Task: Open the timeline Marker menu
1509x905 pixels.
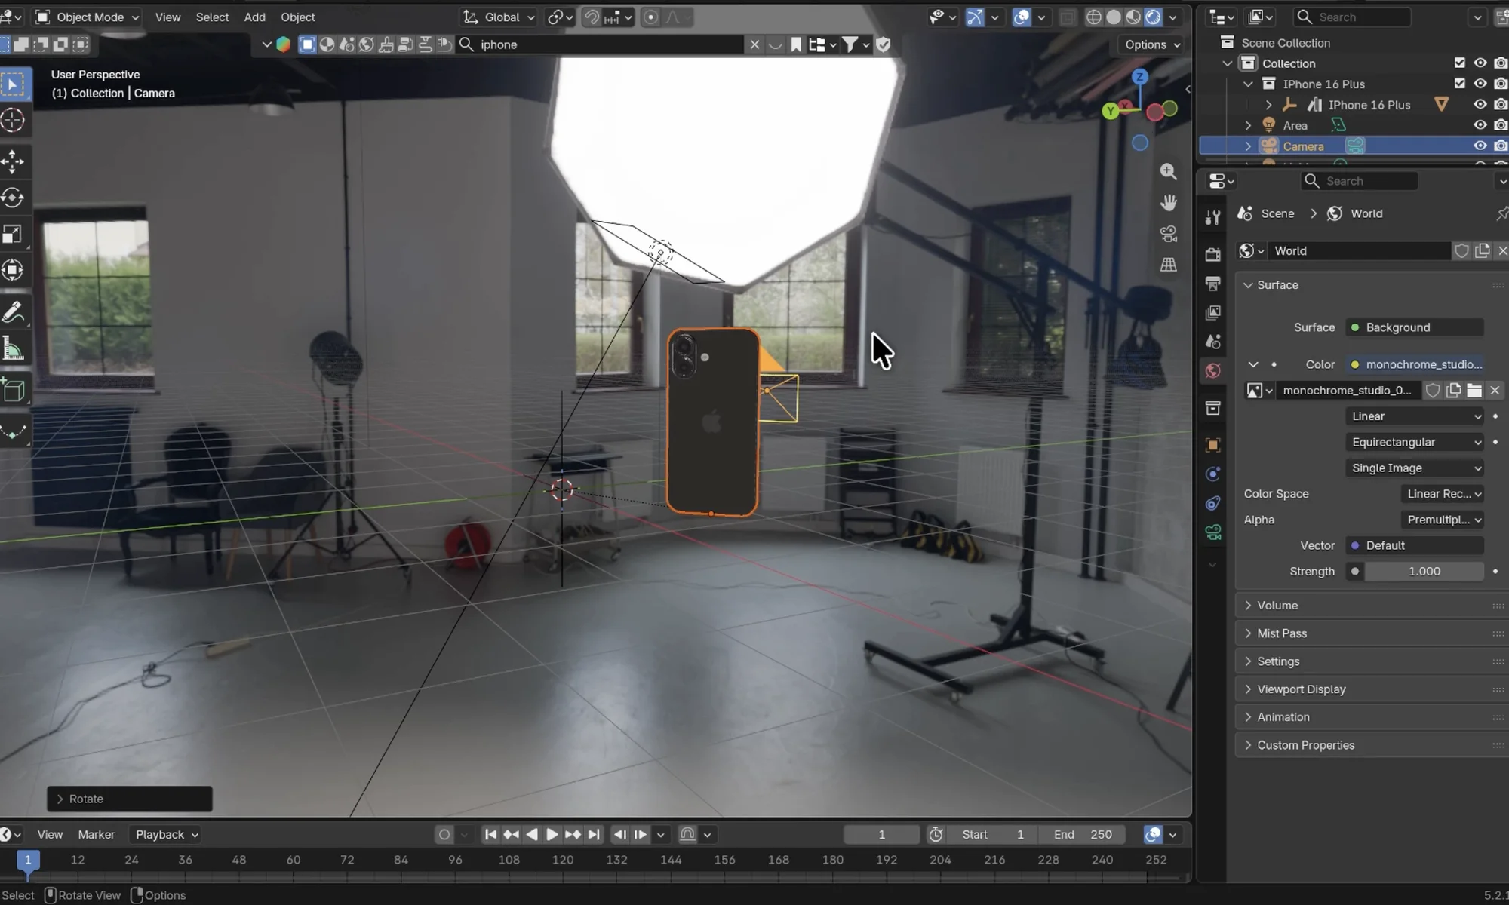Action: click(x=97, y=834)
